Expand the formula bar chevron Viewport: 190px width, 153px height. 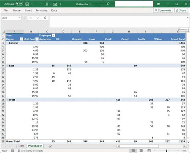click(x=188, y=18)
